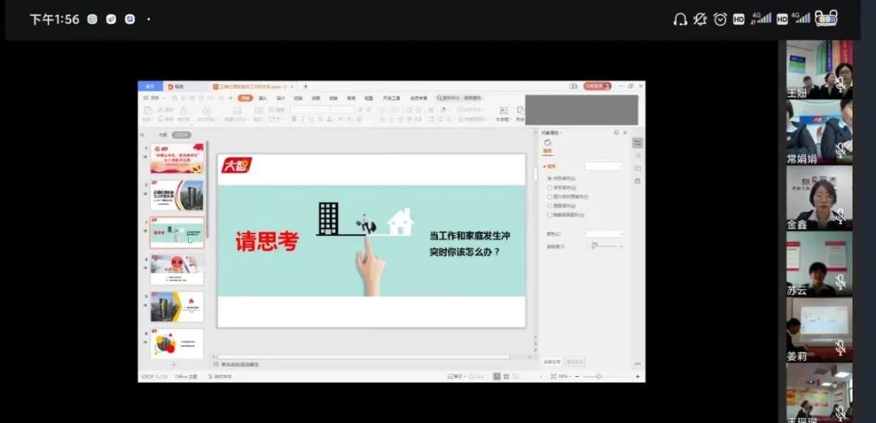The width and height of the screenshot is (876, 423).
Task: Close the object properties side panel
Action: 625,133
